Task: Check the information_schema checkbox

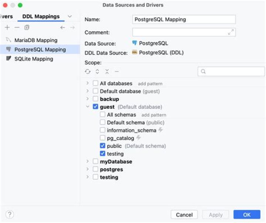Action: [x=102, y=130]
